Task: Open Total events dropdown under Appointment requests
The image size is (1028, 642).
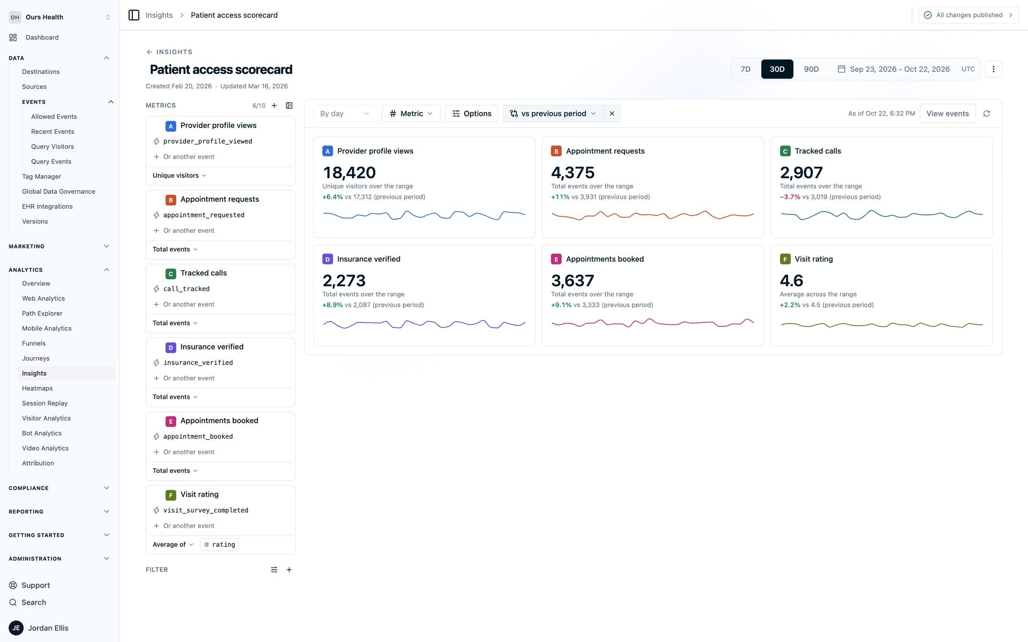Action: click(175, 249)
